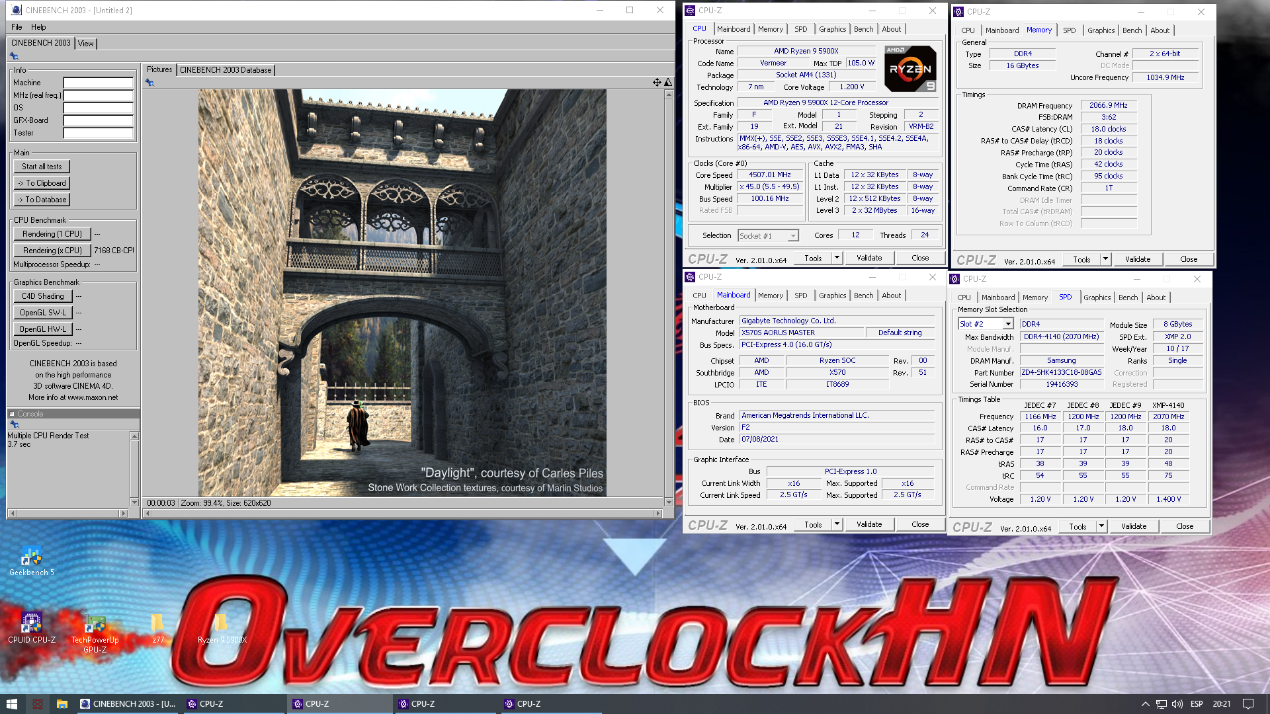The width and height of the screenshot is (1270, 714).
Task: Click the picture horizontal scrollbar right arrow
Action: [x=657, y=514]
